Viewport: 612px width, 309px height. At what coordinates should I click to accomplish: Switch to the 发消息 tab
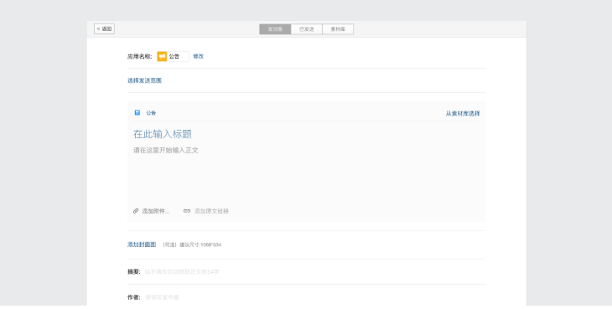[275, 29]
